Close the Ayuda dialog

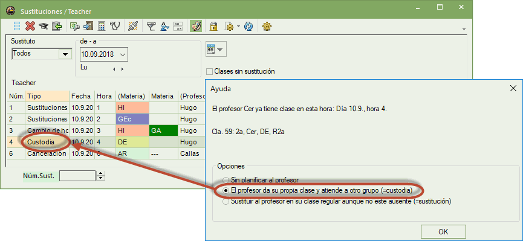coord(513,88)
